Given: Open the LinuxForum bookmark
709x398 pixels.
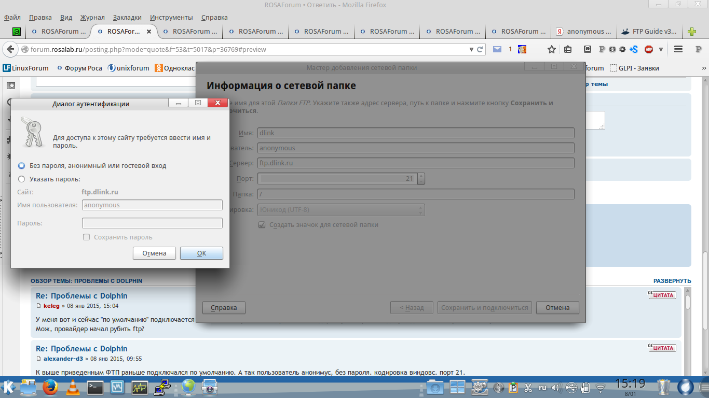Looking at the screenshot, I should click(x=26, y=68).
